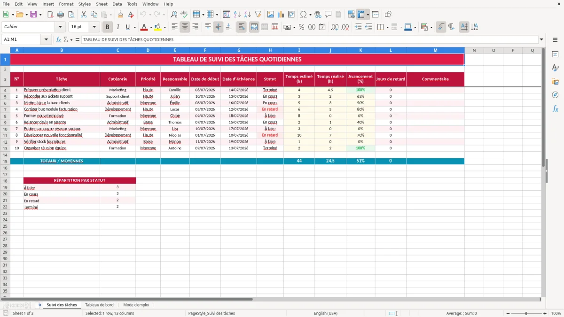The height and width of the screenshot is (317, 564).
Task: Select row 15 header
Action: [5, 161]
